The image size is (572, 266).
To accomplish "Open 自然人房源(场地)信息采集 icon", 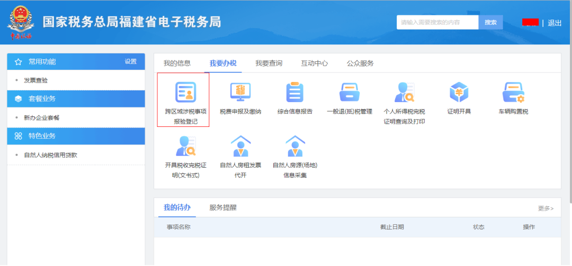I will coord(295,146).
